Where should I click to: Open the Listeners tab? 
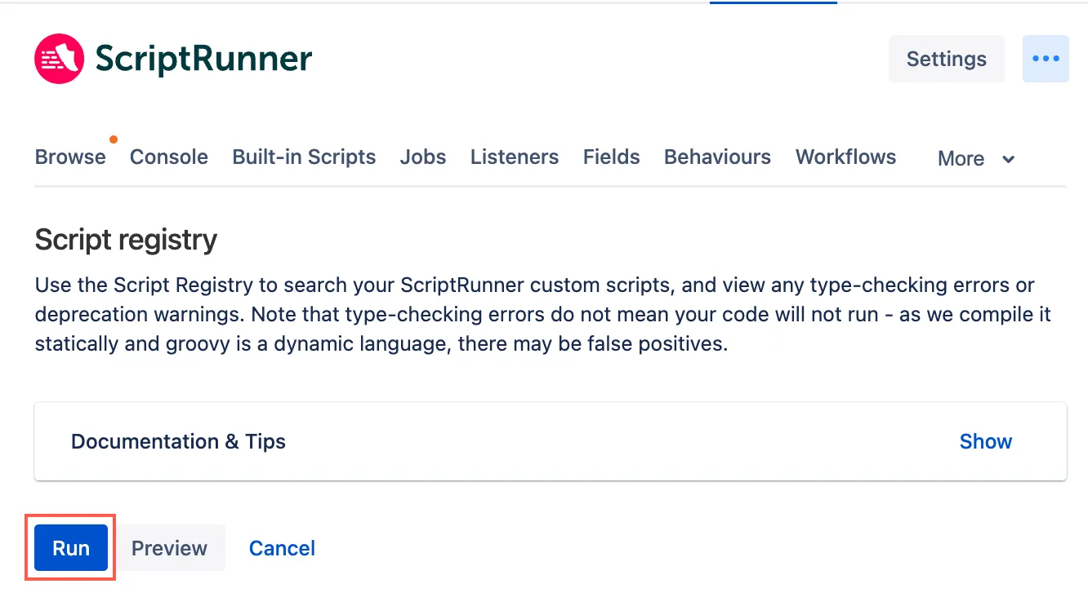point(515,157)
